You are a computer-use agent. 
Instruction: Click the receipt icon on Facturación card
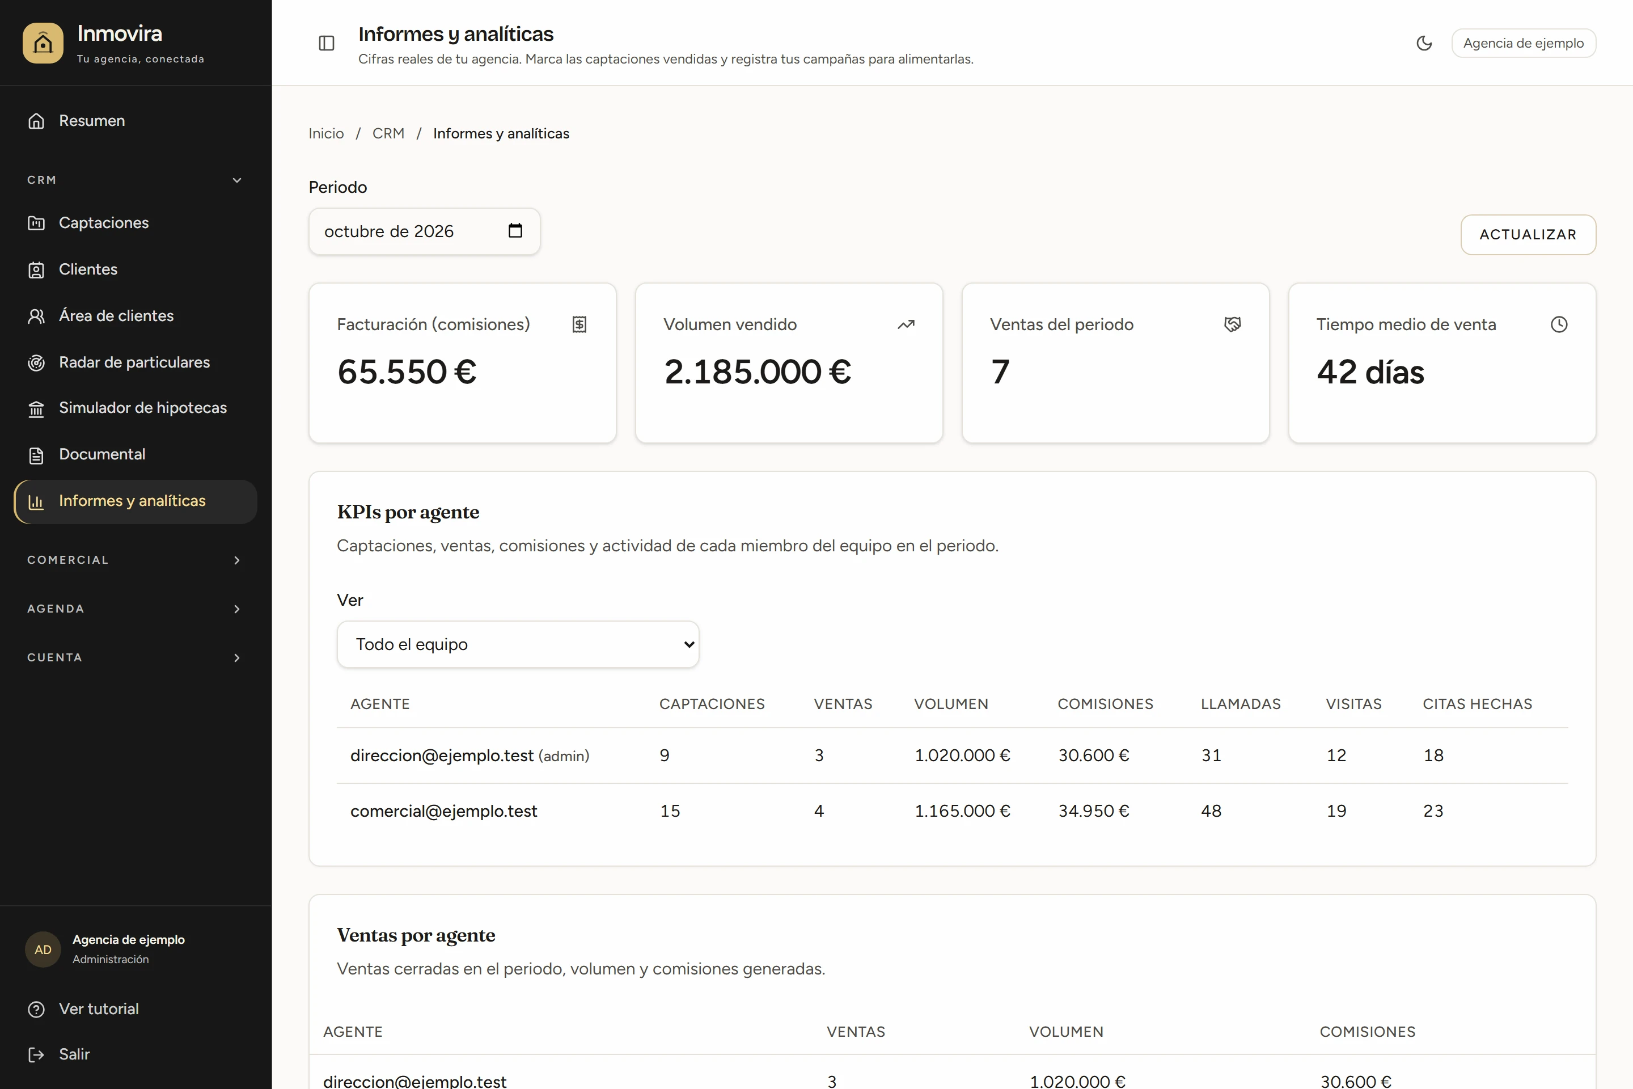[x=579, y=324]
